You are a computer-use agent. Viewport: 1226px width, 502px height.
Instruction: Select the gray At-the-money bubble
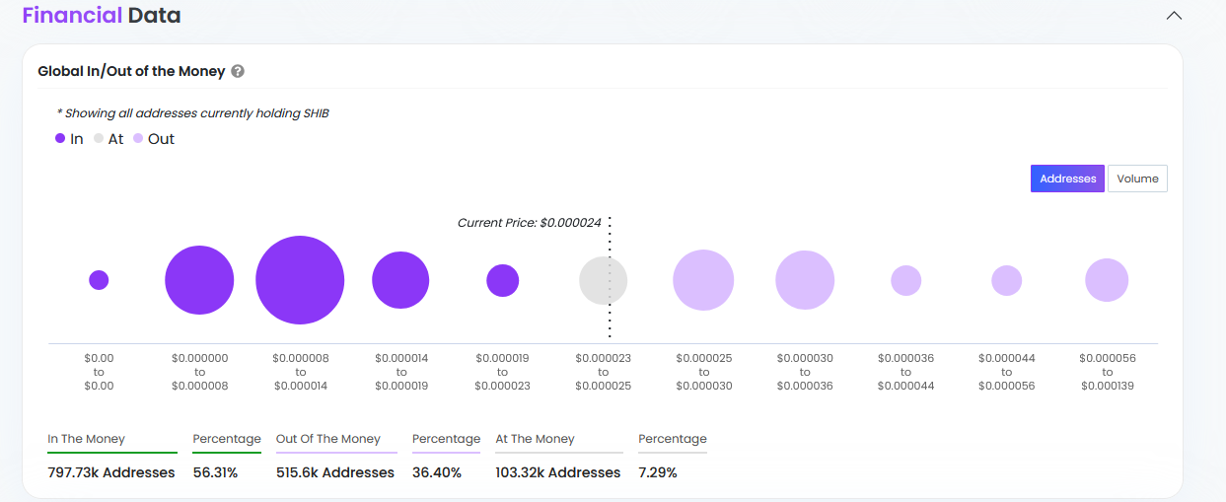tap(603, 280)
